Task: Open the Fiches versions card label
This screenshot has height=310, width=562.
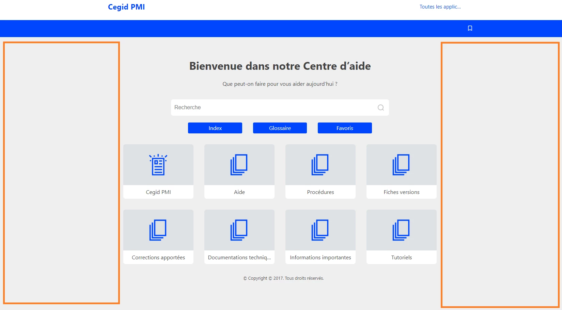Action: coord(402,192)
